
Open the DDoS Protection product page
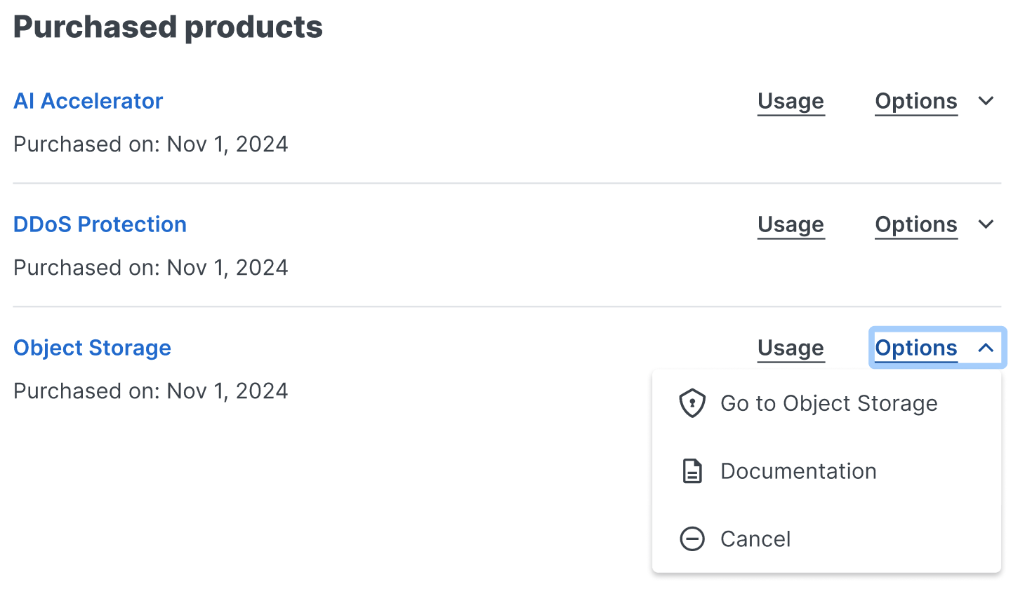click(100, 224)
